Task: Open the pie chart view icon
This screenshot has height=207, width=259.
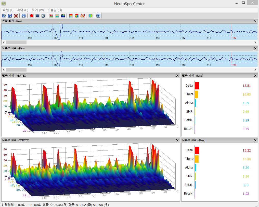Action: pyautogui.click(x=77, y=16)
